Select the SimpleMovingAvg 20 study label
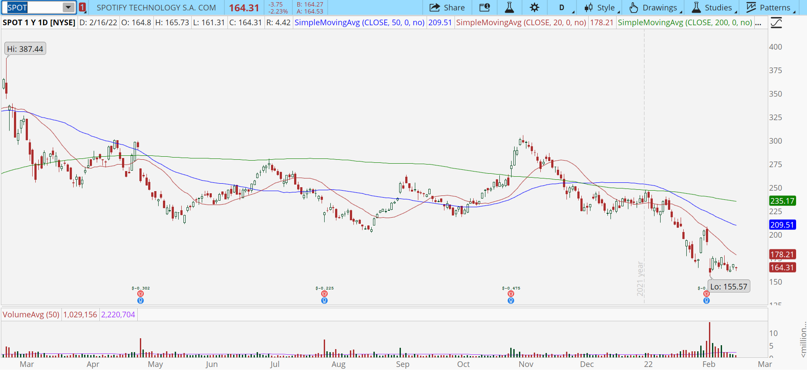 pos(521,23)
